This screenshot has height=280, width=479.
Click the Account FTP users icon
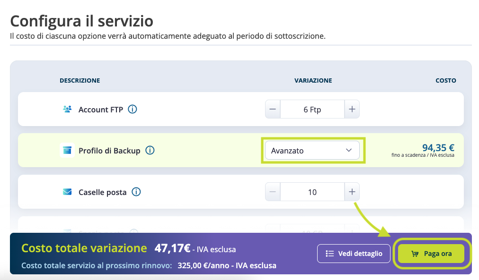point(67,110)
